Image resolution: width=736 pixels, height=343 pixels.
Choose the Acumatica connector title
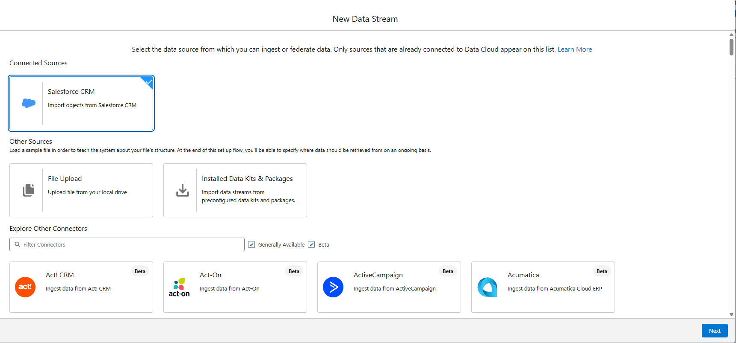point(523,275)
